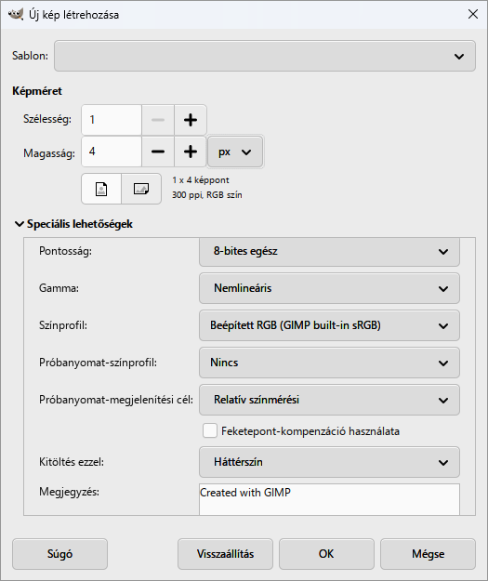Click the Visszaállítás reset button
Viewport: 488px width, 581px height.
tap(225, 554)
